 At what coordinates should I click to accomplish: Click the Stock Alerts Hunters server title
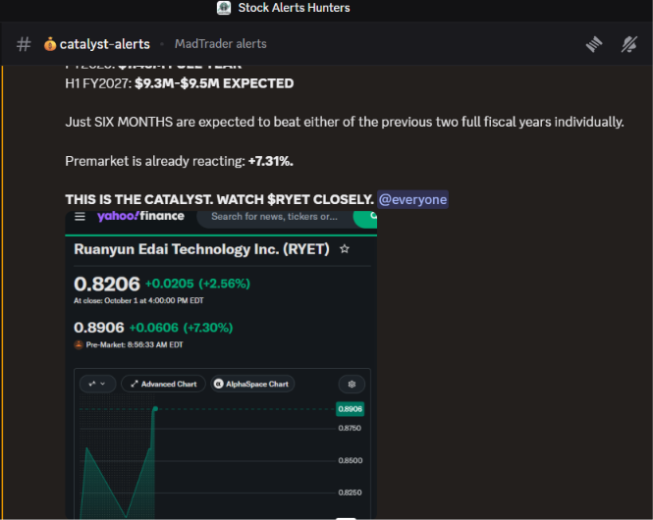(294, 8)
